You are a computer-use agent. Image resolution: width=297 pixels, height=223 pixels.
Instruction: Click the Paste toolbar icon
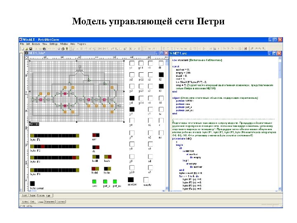[x=44, y=49]
